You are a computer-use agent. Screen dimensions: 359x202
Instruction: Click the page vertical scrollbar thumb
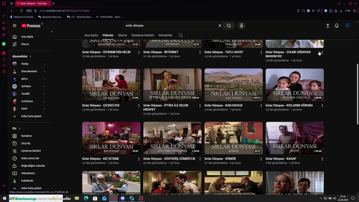coord(357,94)
